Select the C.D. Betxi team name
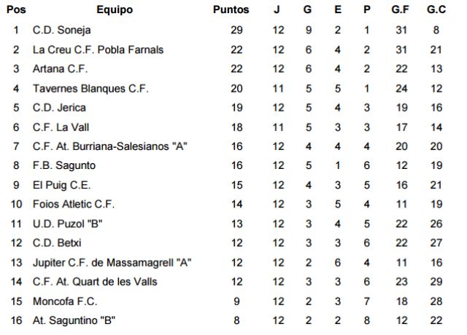The height and width of the screenshot is (335, 467). pos(59,243)
